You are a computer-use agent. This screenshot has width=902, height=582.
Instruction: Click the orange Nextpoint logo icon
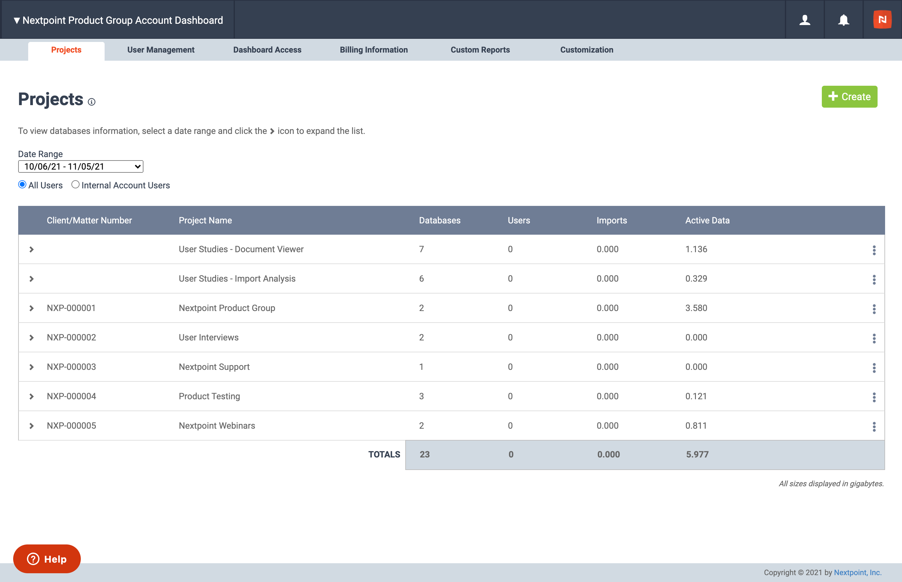click(882, 19)
